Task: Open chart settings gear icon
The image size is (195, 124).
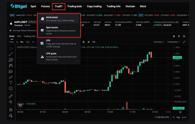Action: pyautogui.click(x=89, y=42)
